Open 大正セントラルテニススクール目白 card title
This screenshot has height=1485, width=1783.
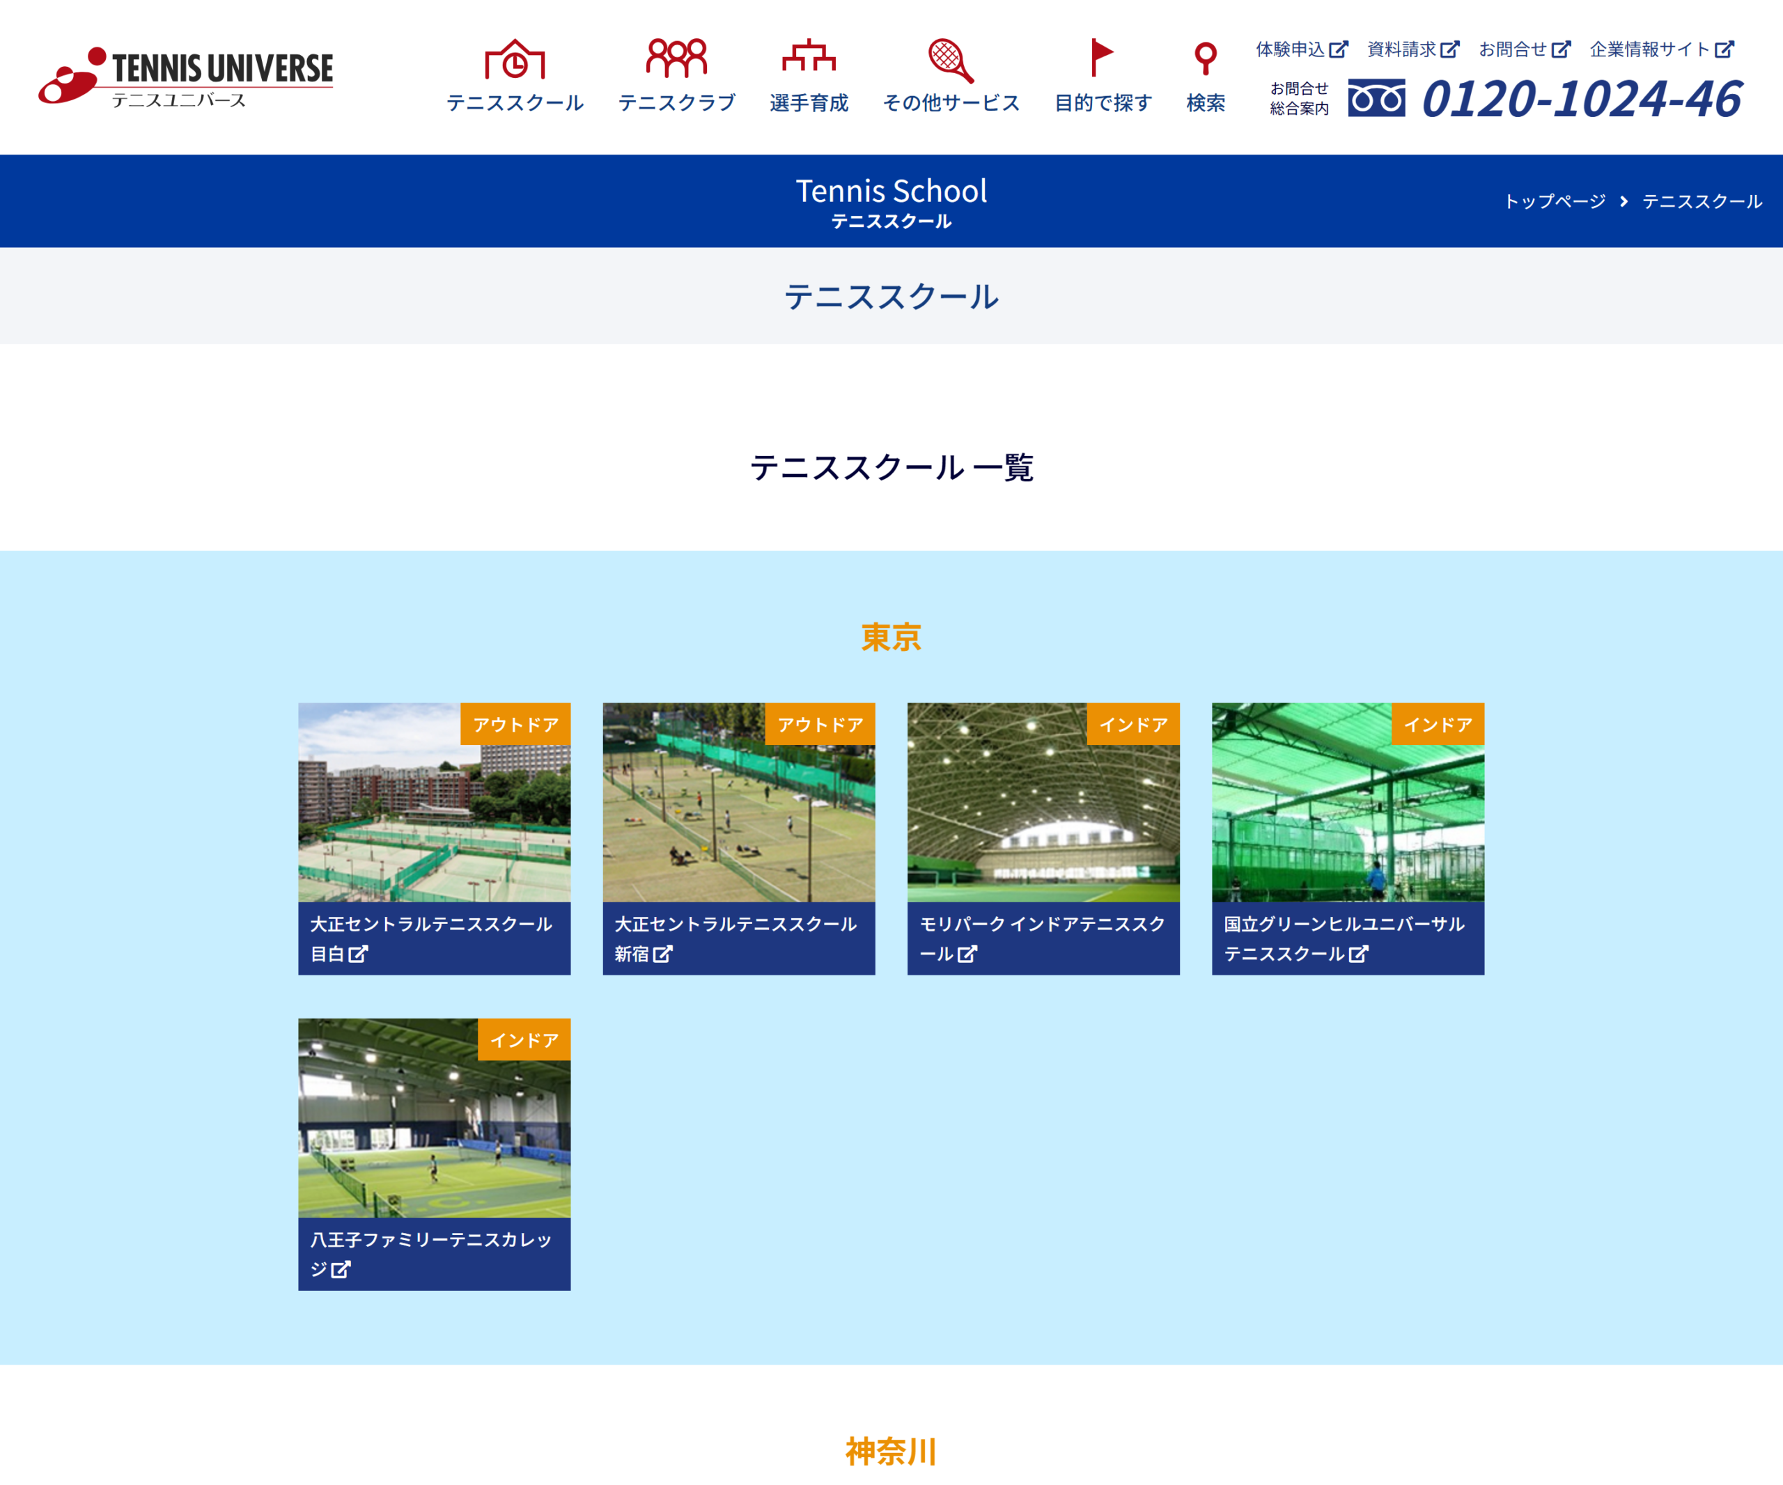[434, 938]
